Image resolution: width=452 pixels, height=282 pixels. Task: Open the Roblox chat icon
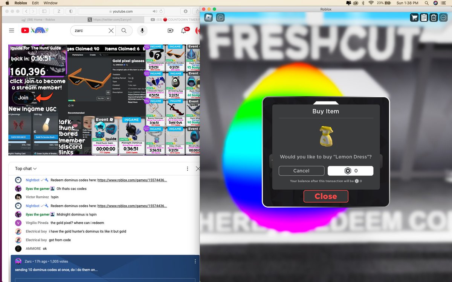coord(220,17)
